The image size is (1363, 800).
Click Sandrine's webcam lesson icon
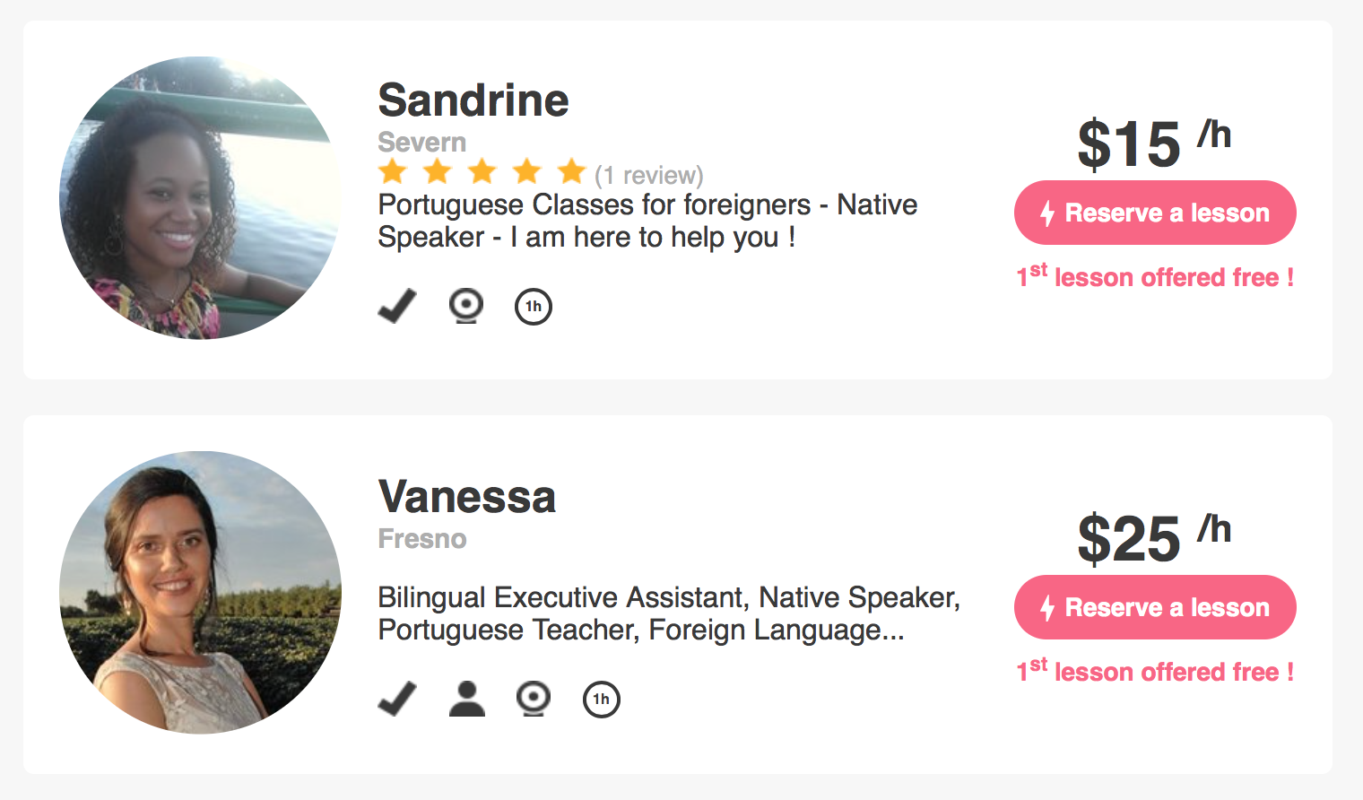click(466, 306)
